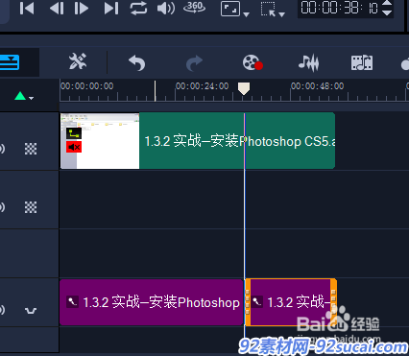Select the playhead scrubber marker

[x=244, y=88]
